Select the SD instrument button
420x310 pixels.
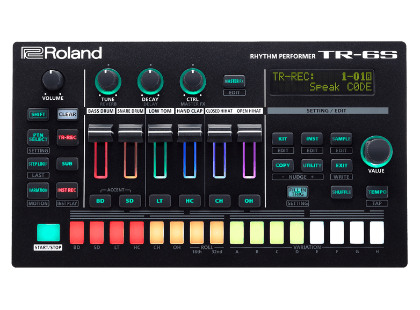click(129, 201)
